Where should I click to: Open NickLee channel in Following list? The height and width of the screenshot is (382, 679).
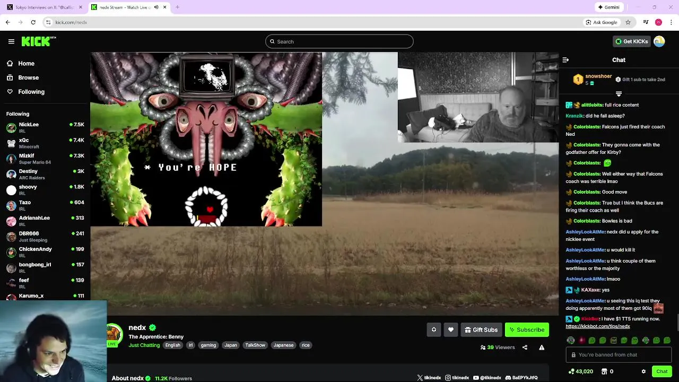(45, 127)
